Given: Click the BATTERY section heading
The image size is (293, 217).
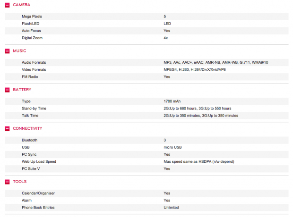Looking at the screenshot, I should pyautogui.click(x=22, y=90).
